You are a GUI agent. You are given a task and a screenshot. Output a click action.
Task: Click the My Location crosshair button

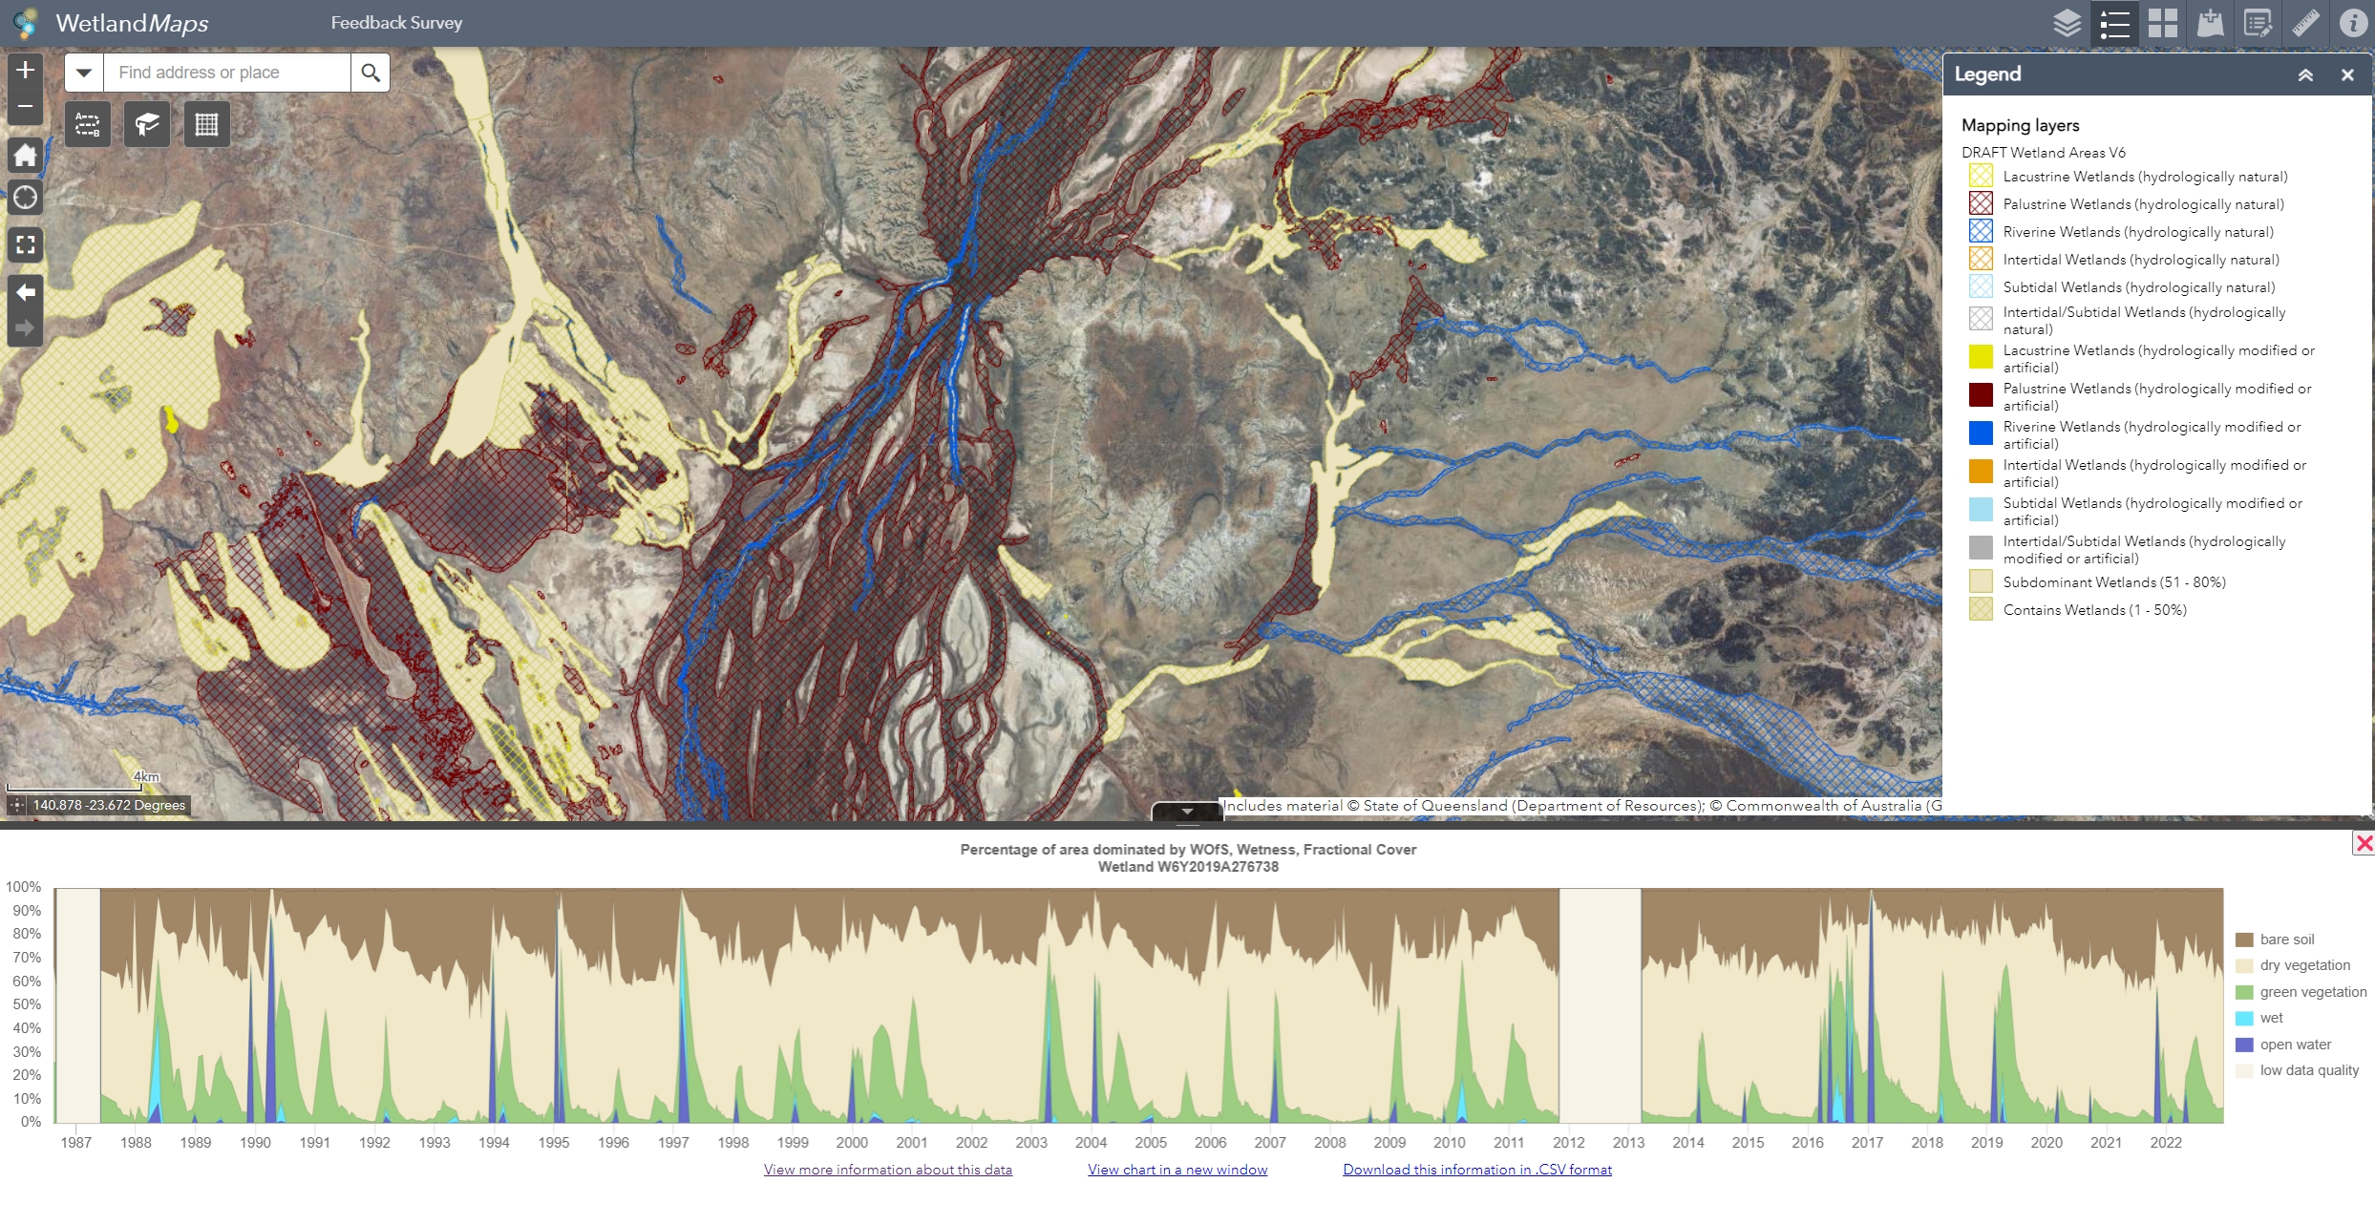[26, 198]
